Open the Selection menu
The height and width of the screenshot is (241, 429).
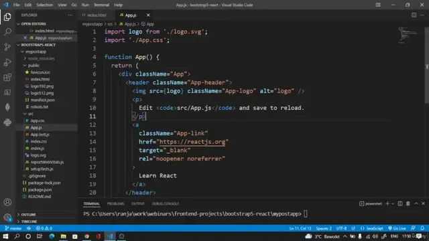coord(45,5)
